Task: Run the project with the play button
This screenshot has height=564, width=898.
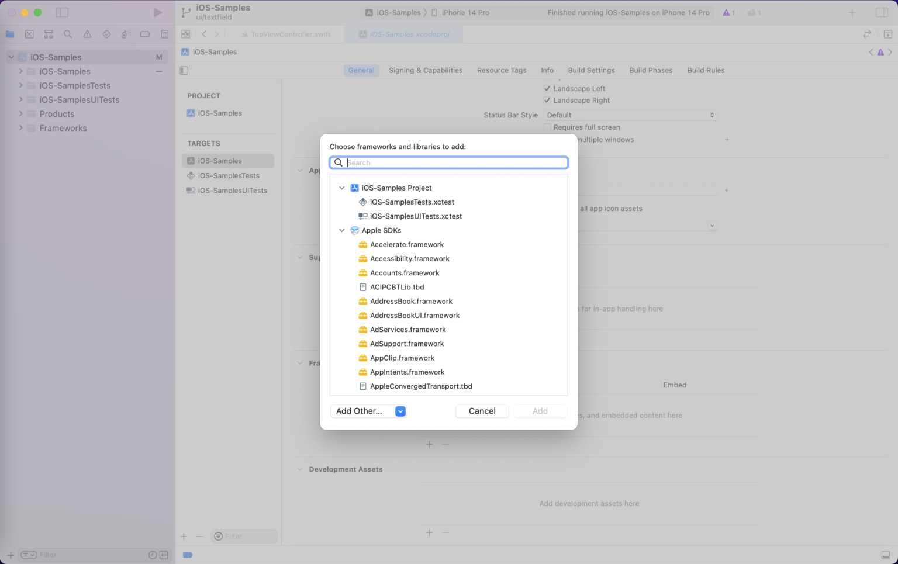Action: (157, 12)
